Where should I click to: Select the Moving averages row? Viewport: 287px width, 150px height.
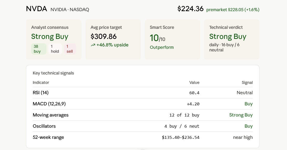click(x=142, y=115)
